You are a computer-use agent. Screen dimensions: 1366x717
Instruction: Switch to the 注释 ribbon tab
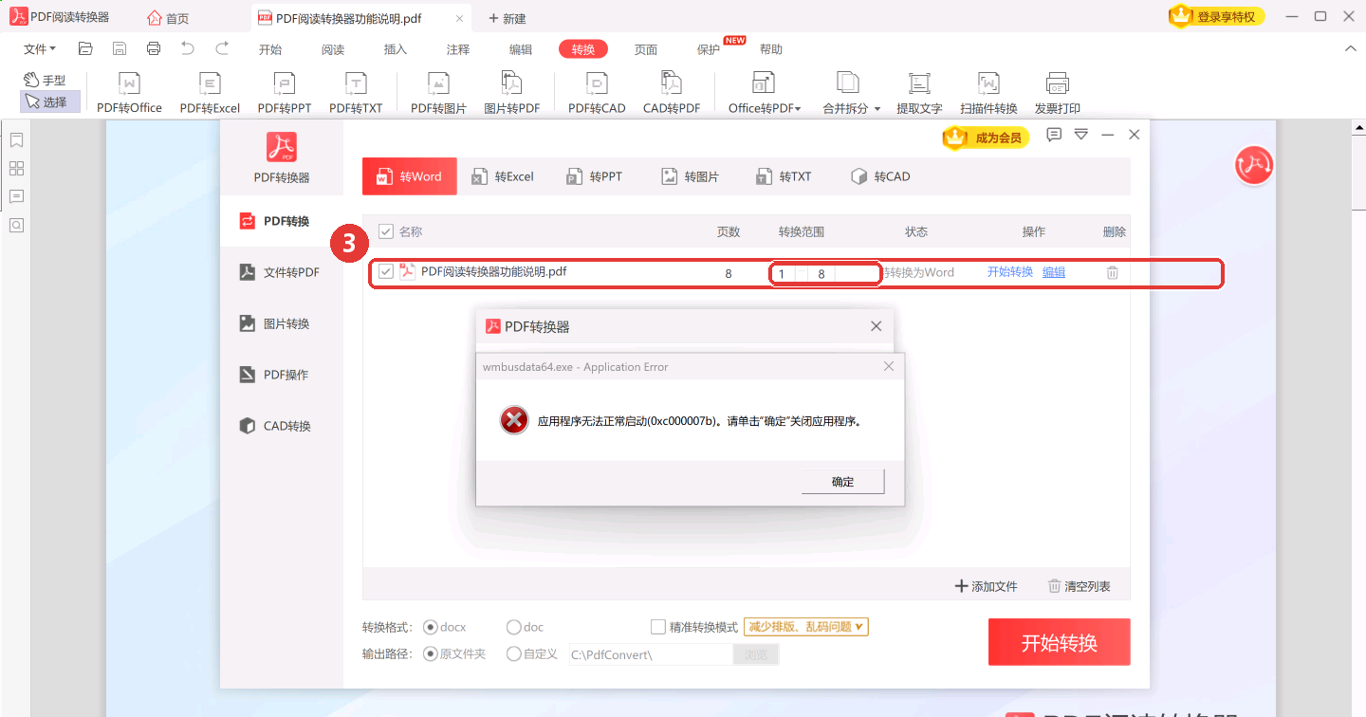pos(458,49)
